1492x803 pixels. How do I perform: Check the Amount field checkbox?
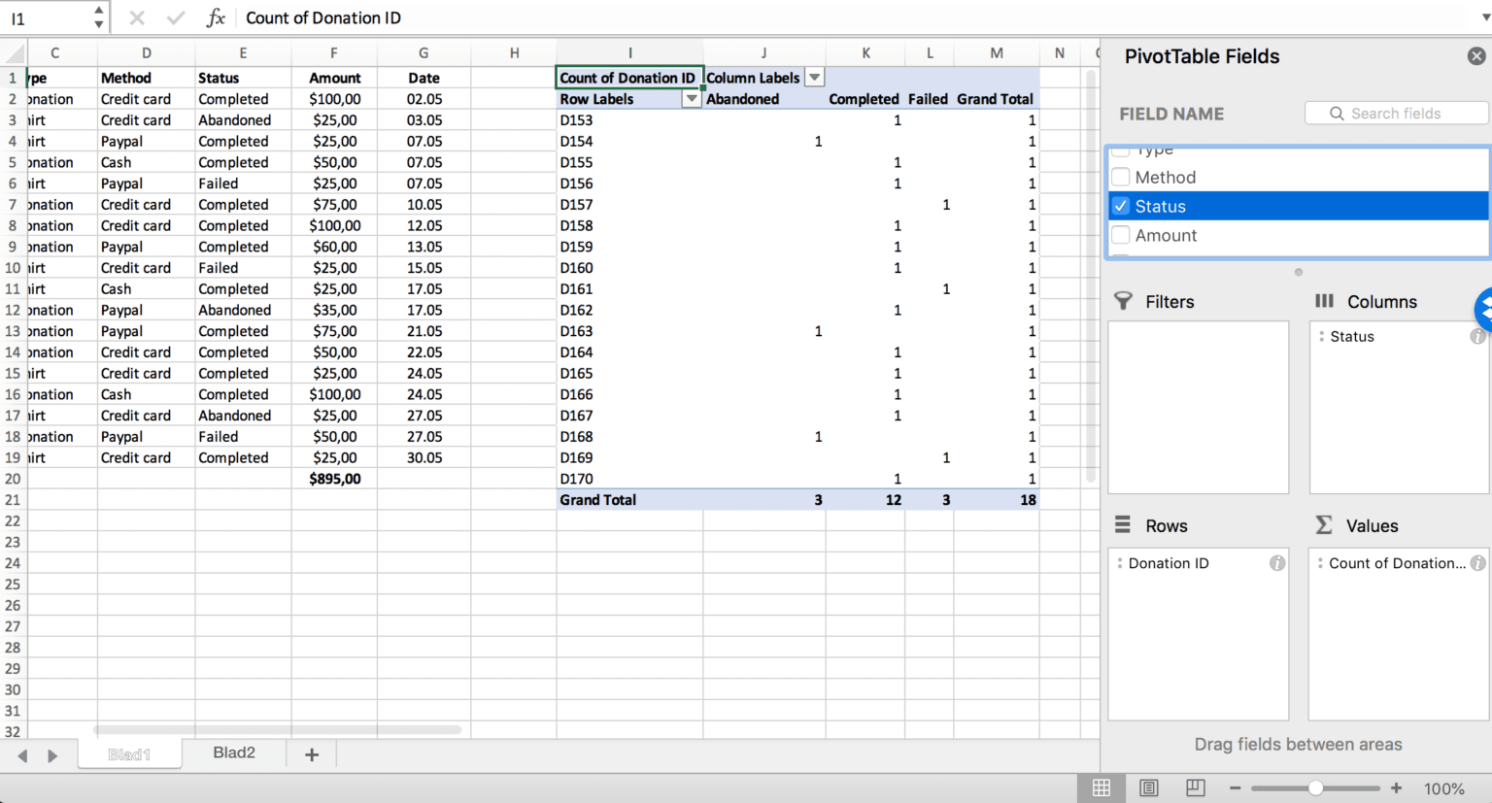coord(1122,235)
